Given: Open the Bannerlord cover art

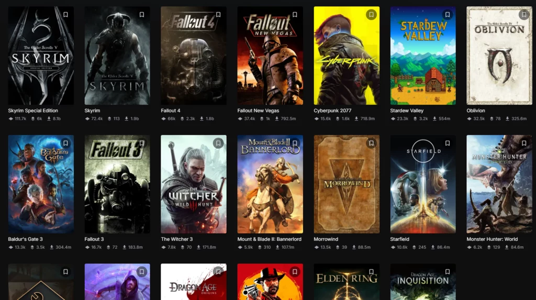Looking at the screenshot, I should tap(270, 184).
